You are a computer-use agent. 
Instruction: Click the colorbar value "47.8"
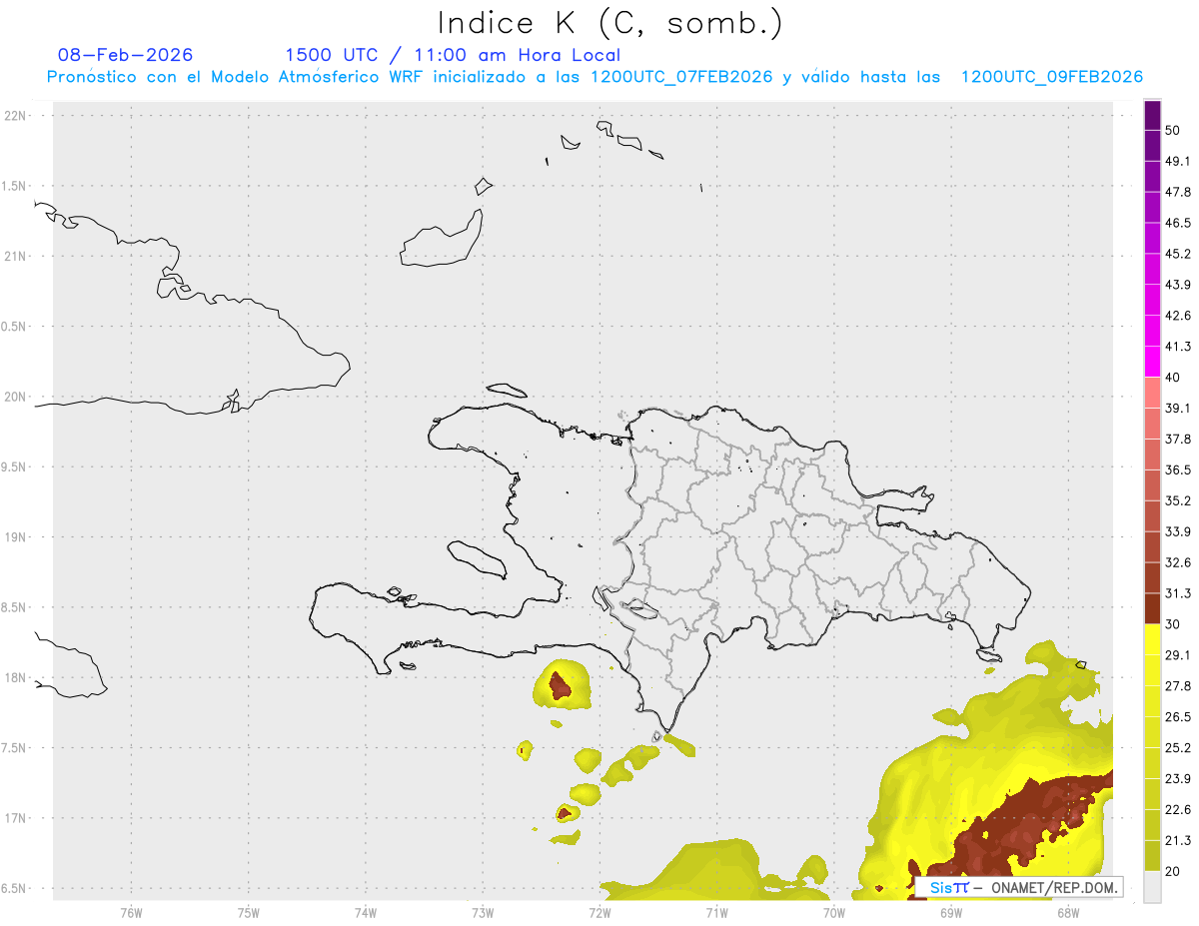click(1178, 192)
